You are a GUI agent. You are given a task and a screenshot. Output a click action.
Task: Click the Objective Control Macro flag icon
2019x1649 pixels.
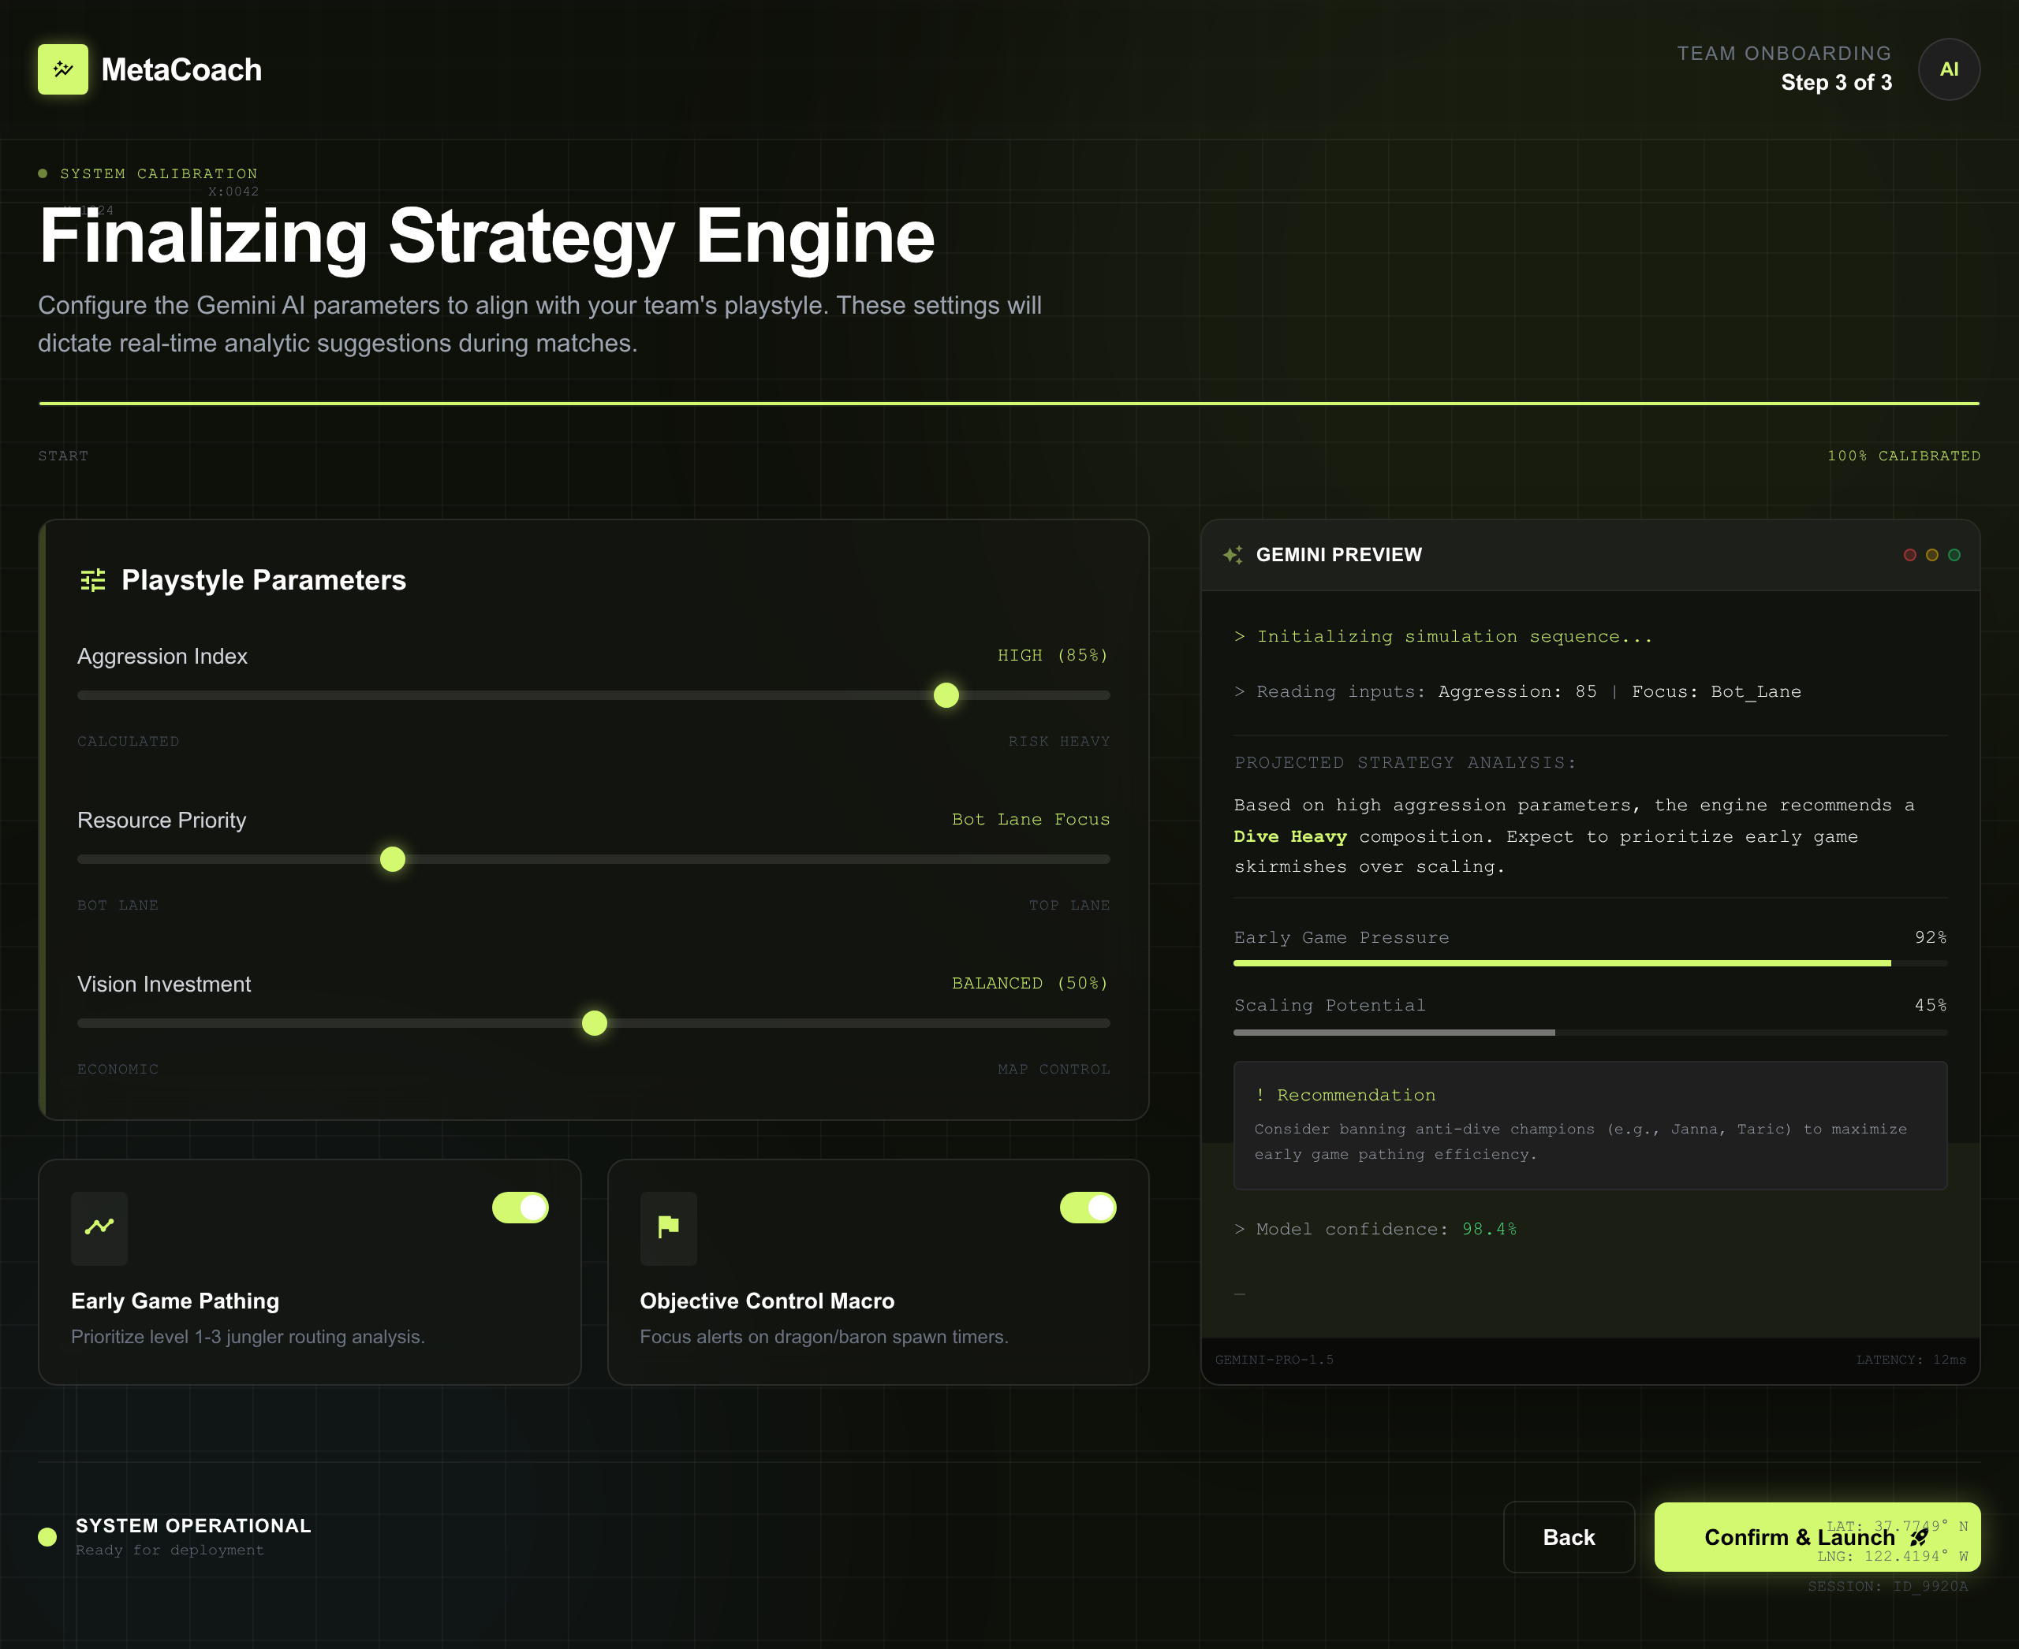pos(668,1227)
